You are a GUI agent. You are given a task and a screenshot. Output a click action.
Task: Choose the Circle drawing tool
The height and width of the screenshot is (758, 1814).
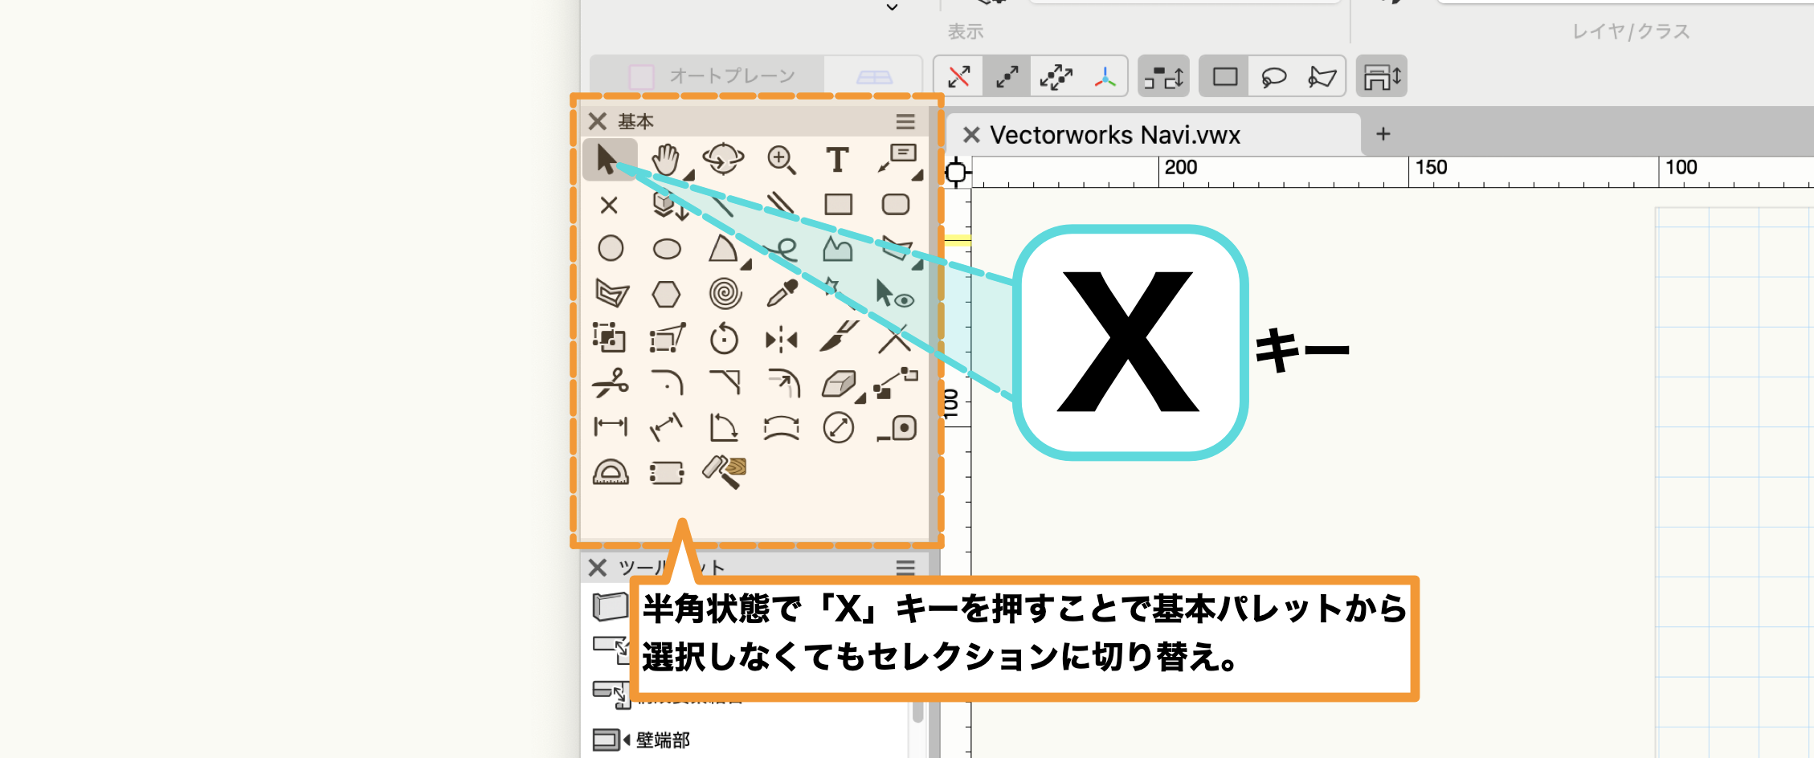click(611, 248)
